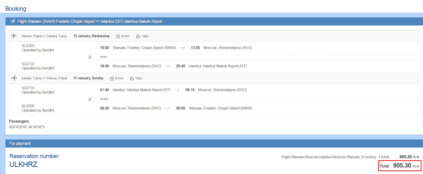423x174 pixels.
Task: Click Operated by Aeroflot under SU2007
Action: pos(38,50)
